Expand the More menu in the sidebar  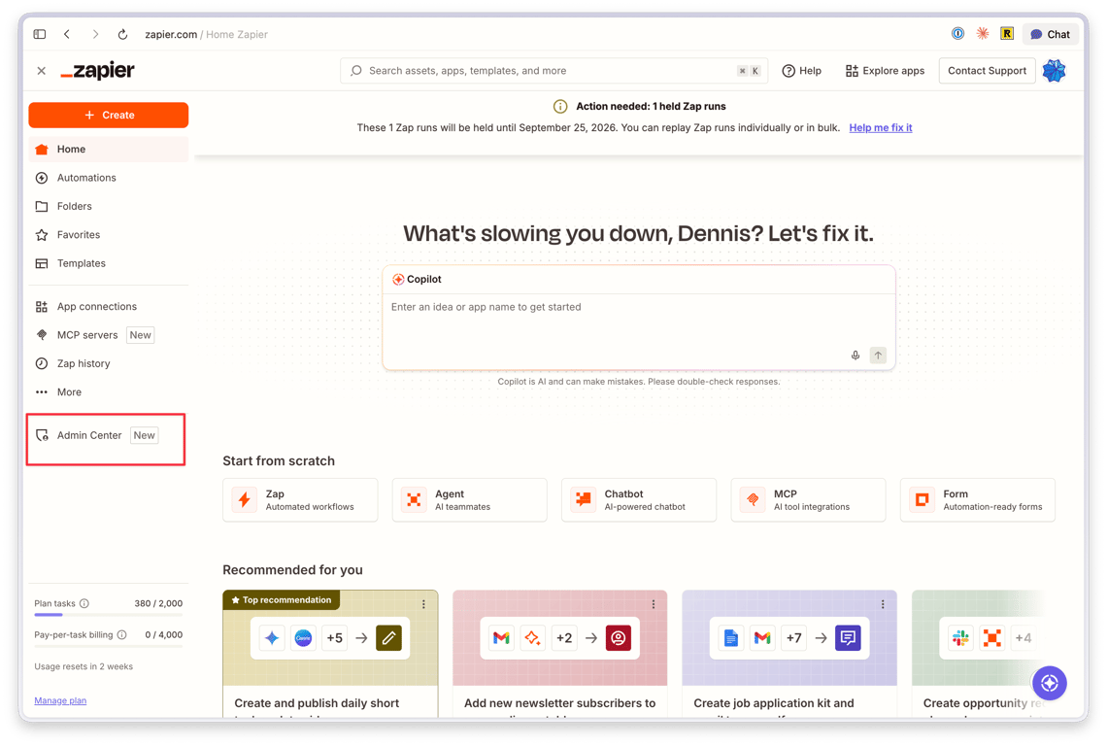[x=109, y=392]
